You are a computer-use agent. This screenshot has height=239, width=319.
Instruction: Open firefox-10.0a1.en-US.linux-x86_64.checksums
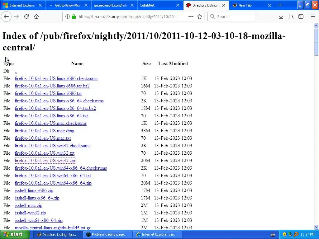pyautogui.click(x=59, y=101)
